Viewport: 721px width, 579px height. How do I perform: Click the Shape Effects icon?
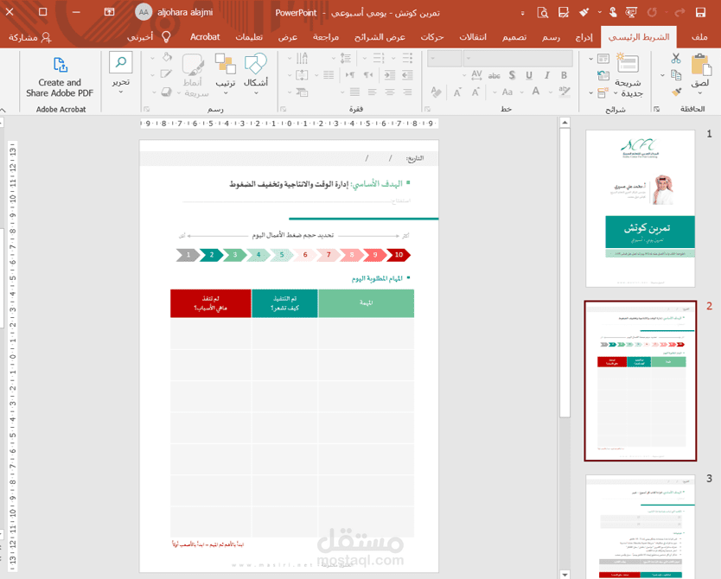166,92
